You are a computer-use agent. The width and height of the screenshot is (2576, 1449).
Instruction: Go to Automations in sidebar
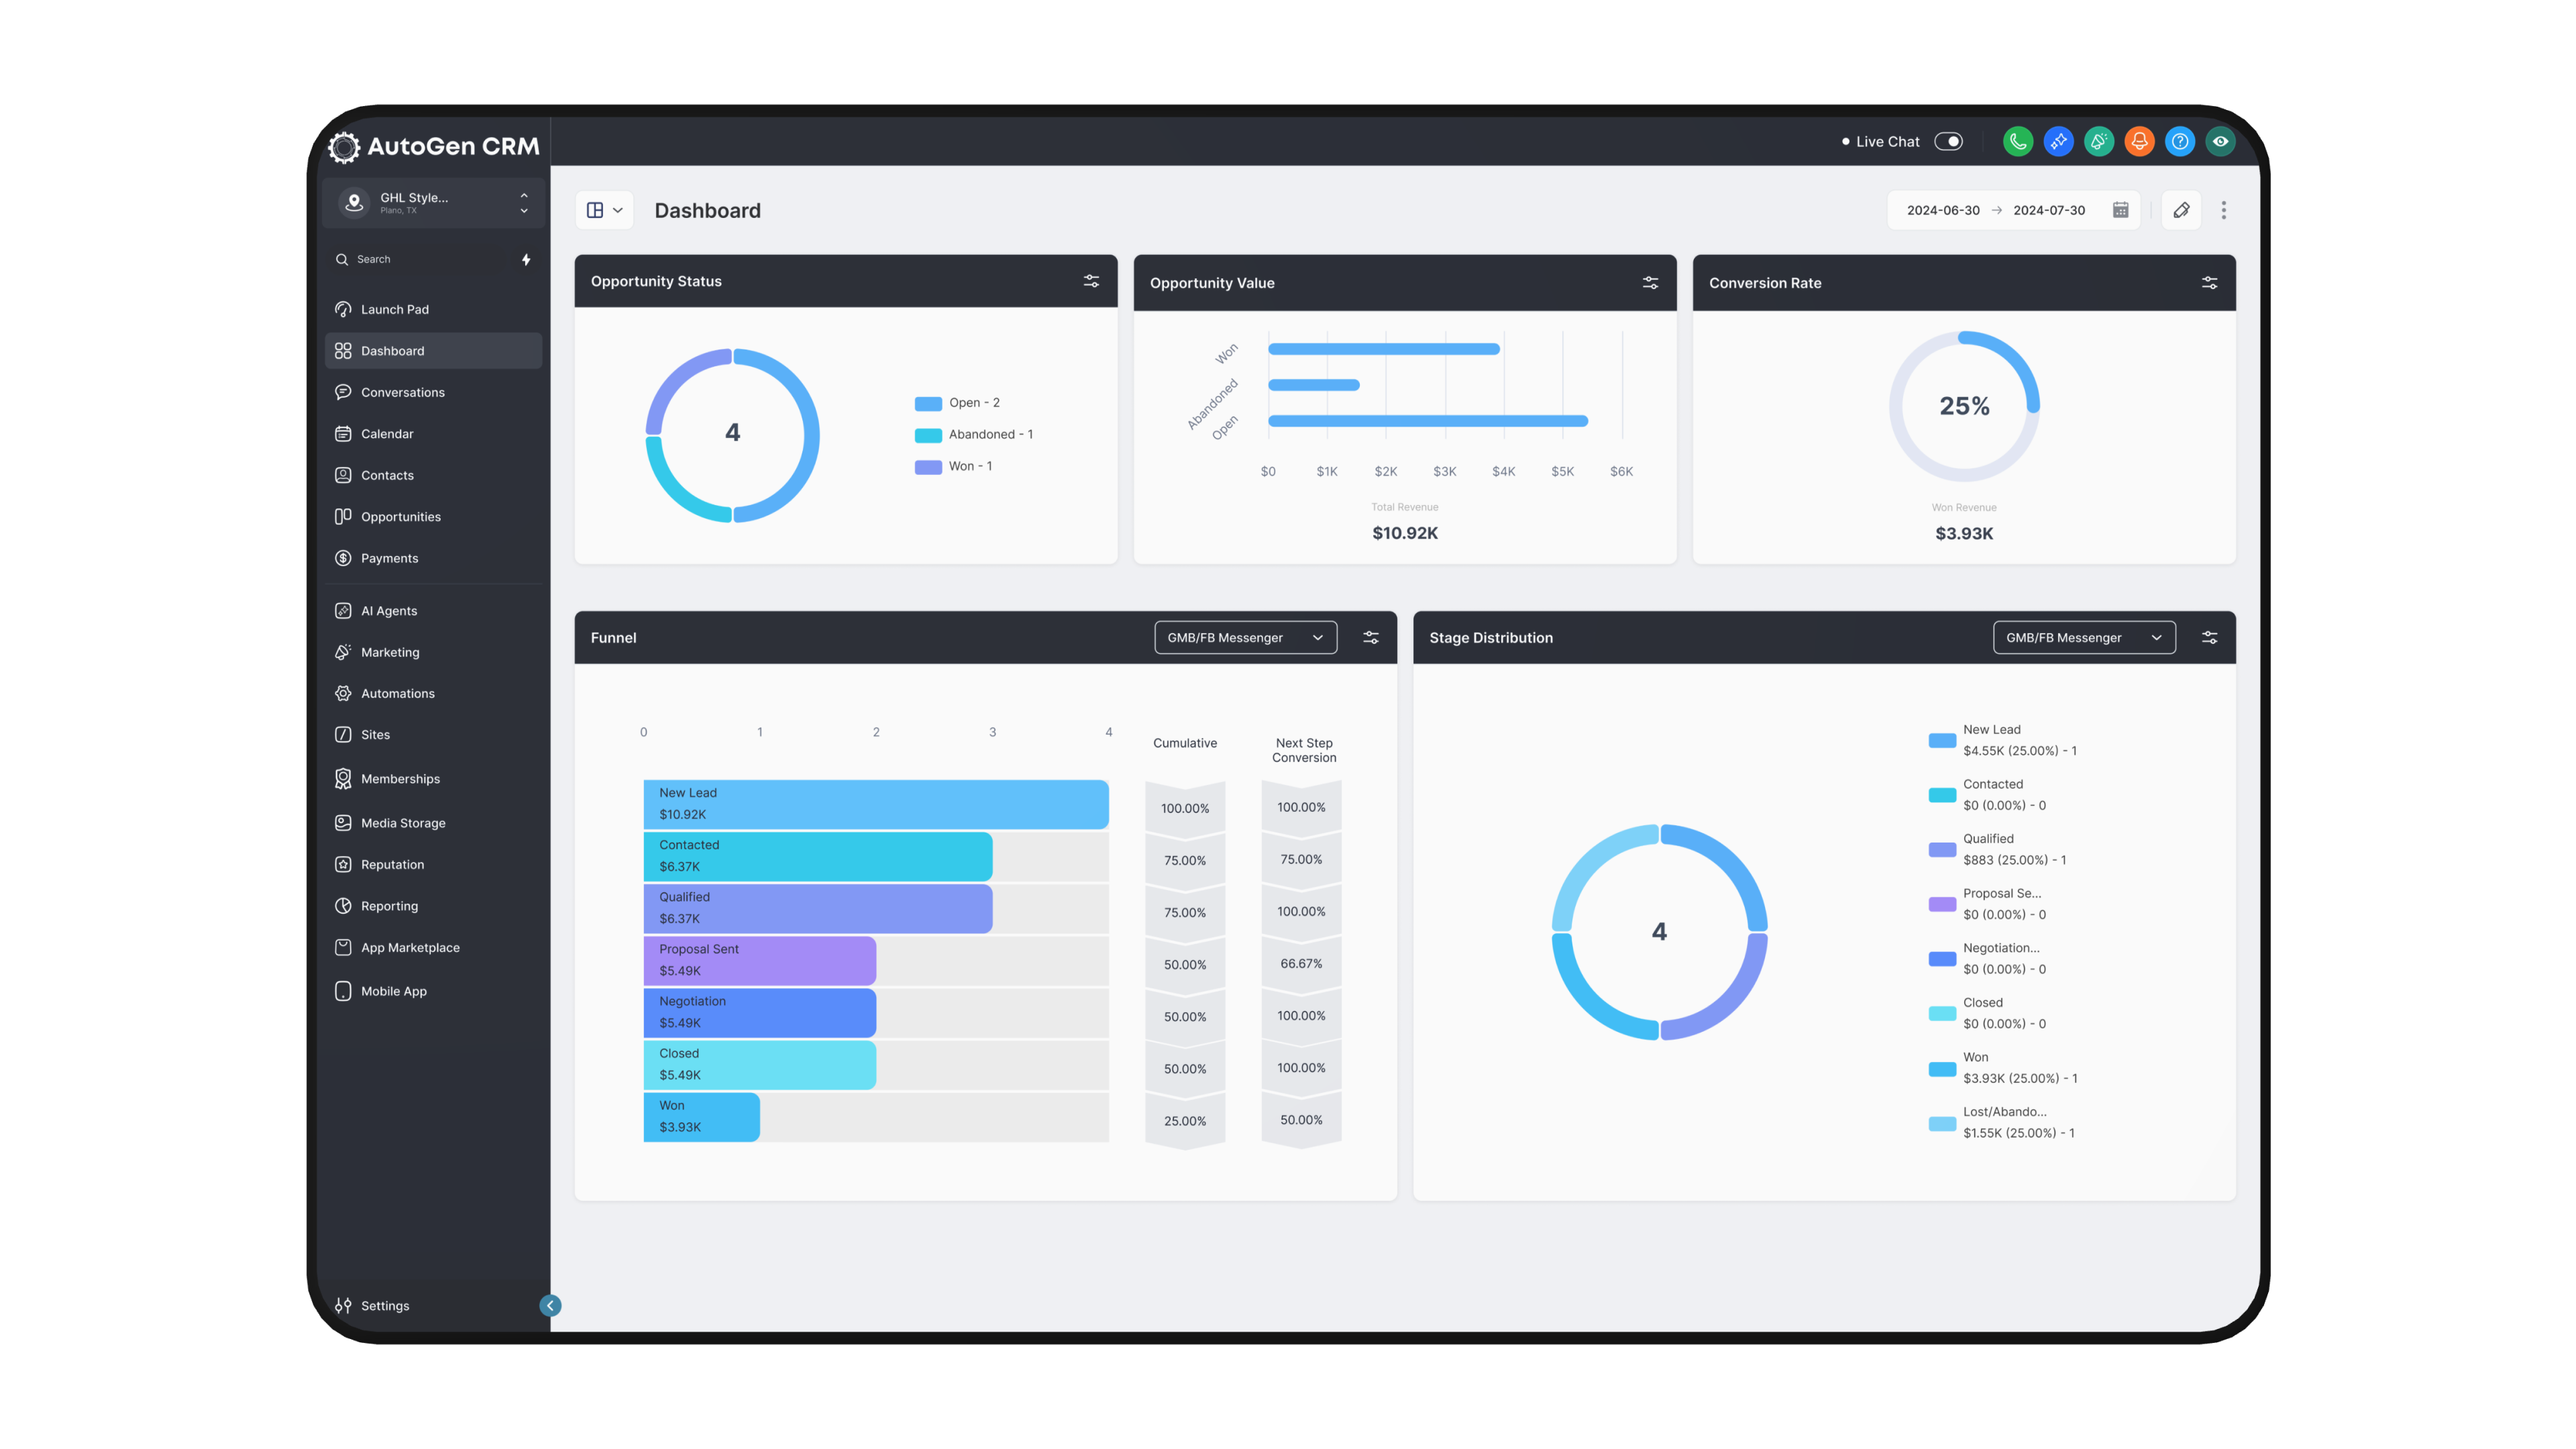[397, 693]
